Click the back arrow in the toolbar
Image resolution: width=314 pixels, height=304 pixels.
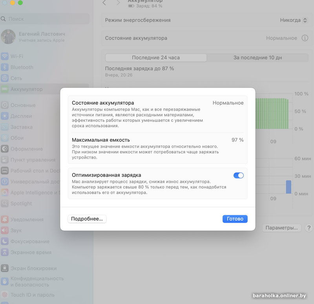pos(104,3)
